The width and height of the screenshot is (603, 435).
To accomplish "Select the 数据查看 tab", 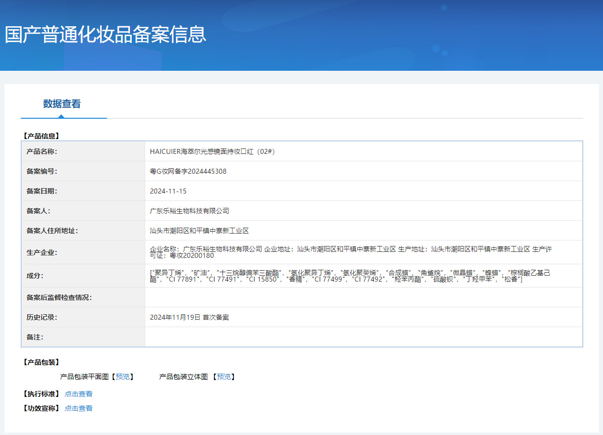I will tap(62, 104).
